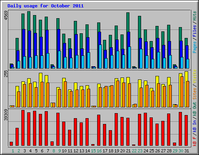Click the 4569 hits axis value
The height and width of the screenshot is (155, 199).
[6, 15]
